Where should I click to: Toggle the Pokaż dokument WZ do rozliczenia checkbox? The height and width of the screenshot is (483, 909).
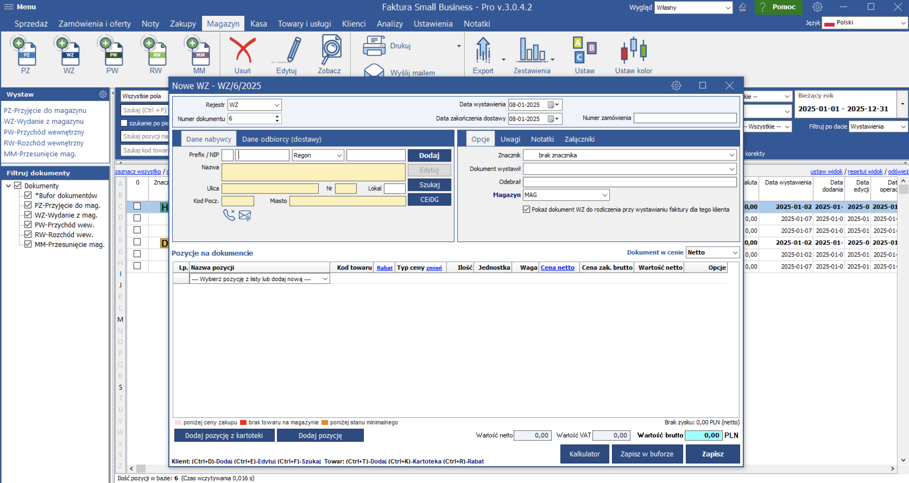[x=526, y=209]
